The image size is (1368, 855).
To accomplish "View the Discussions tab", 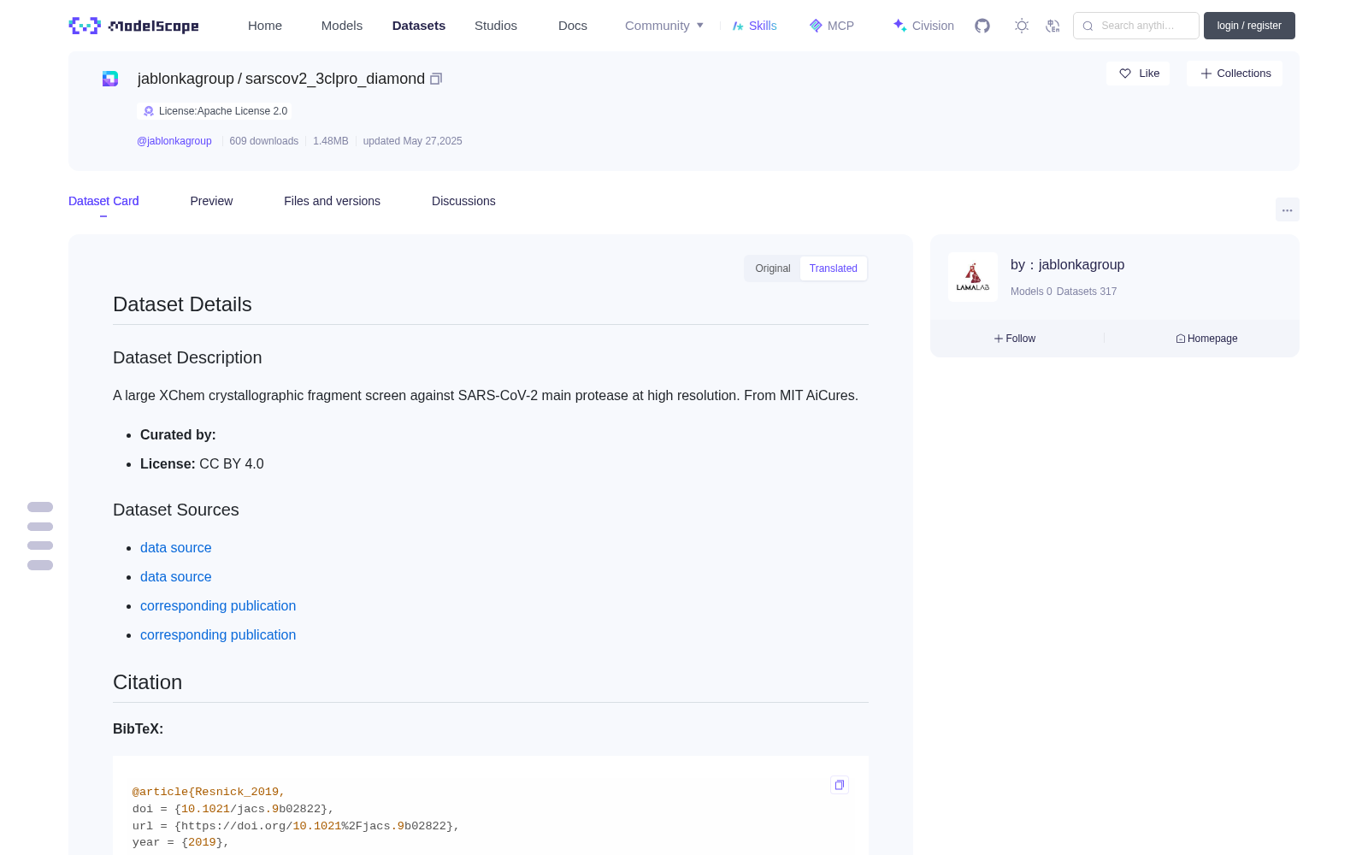I will [463, 201].
